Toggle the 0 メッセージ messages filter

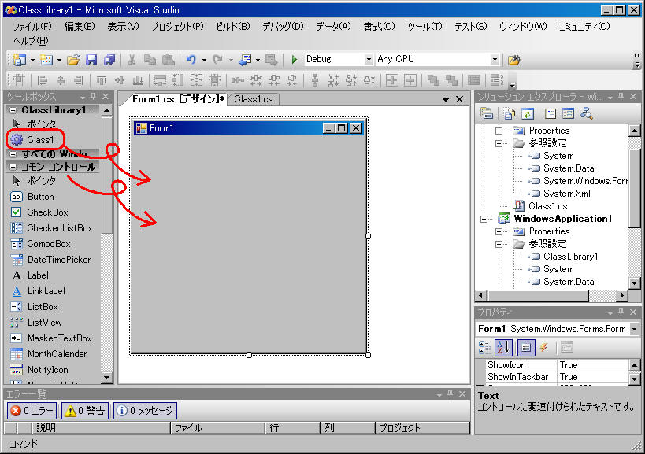(x=145, y=410)
